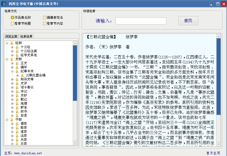Click the 载记 folder icon
Image resolution: width=227 pixels, height=156 pixels.
17,100
